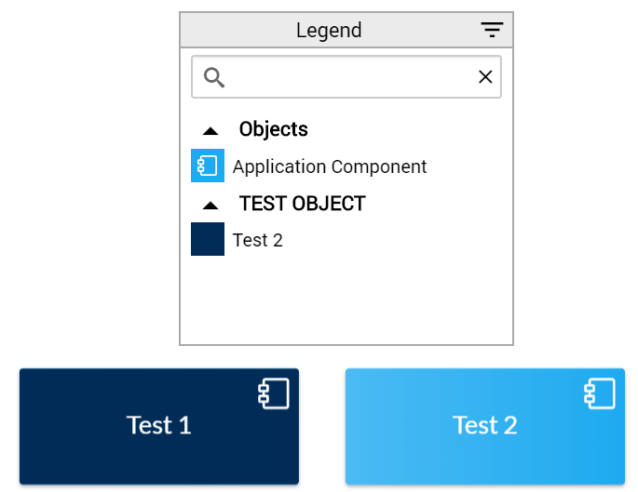The height and width of the screenshot is (492, 638).
Task: Click the Legend title header
Action: pos(329,30)
